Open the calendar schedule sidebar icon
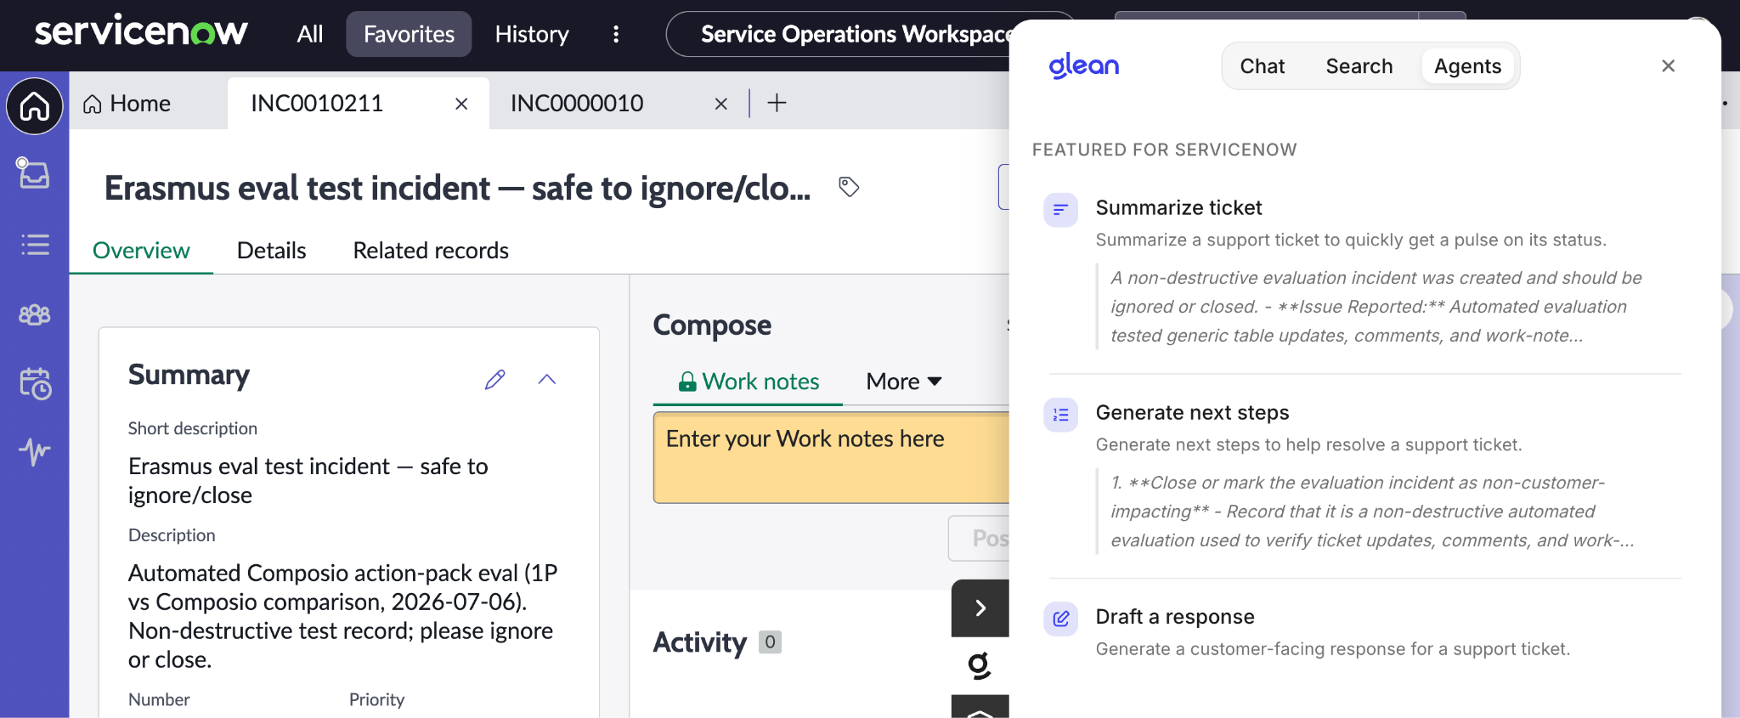Viewport: 1740px width, 718px height. [35, 383]
